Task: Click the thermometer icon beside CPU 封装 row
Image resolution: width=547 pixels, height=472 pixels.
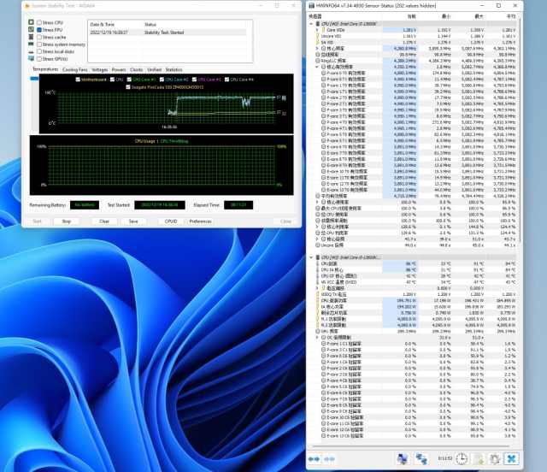Action: click(x=318, y=263)
